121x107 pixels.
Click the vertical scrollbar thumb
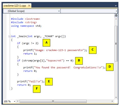pyautogui.click(x=116, y=44)
